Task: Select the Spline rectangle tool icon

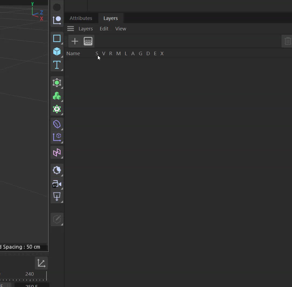Action: click(x=57, y=38)
